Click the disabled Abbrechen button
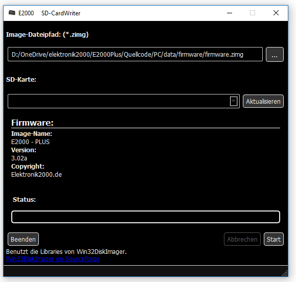Image resolution: width=296 pixels, height=282 pixels. click(242, 239)
